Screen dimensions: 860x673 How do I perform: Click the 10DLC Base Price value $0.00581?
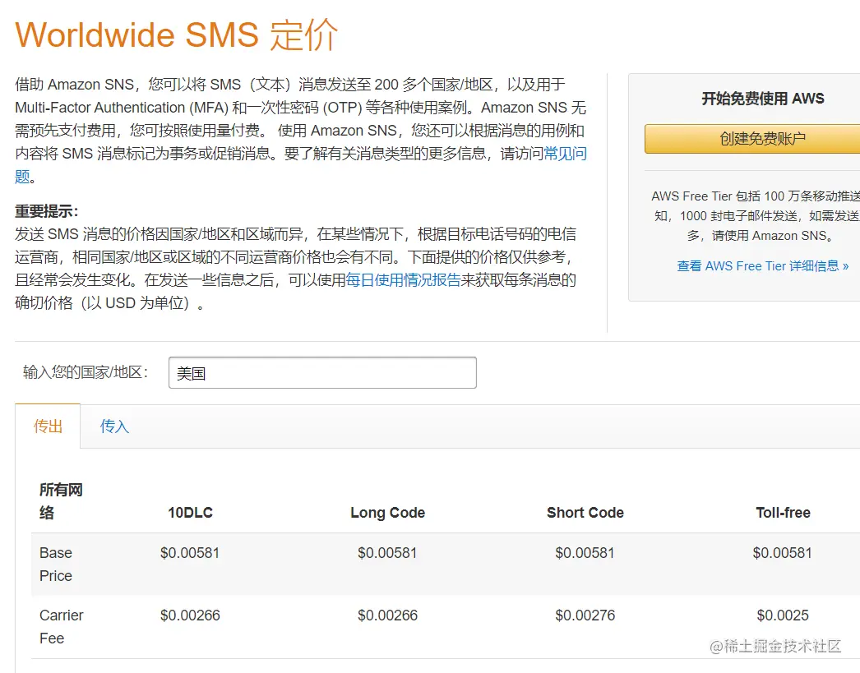click(190, 553)
